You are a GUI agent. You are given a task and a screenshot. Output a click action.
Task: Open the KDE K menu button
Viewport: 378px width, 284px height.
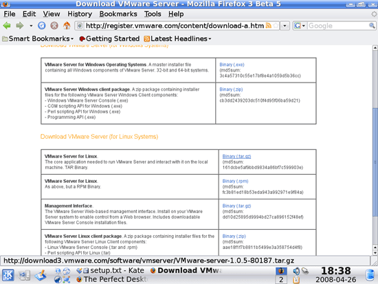tap(8, 275)
